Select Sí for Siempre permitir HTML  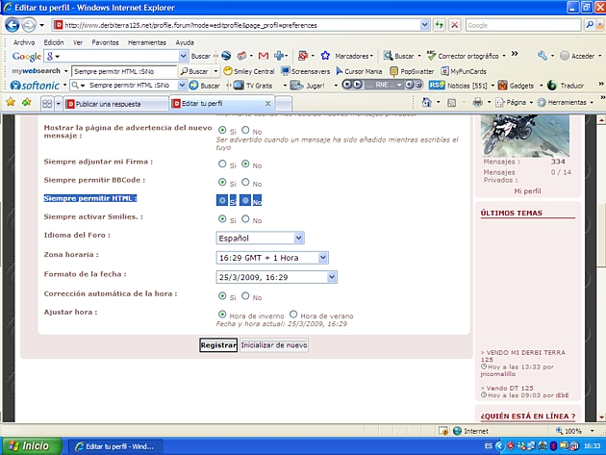pos(222,200)
